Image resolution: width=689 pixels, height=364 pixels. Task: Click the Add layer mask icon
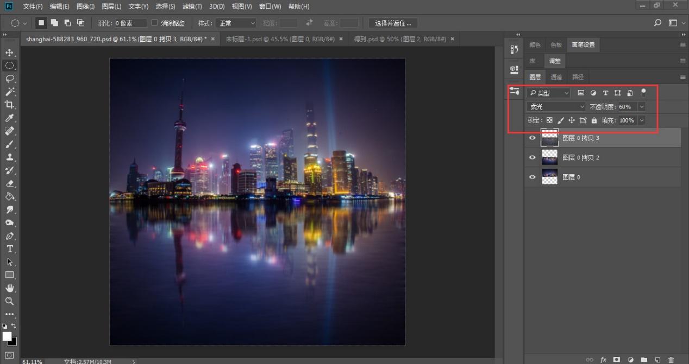(x=616, y=360)
